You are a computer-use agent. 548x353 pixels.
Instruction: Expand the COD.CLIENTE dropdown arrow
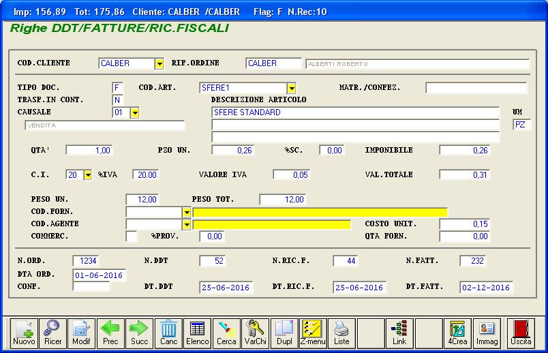click(x=159, y=63)
